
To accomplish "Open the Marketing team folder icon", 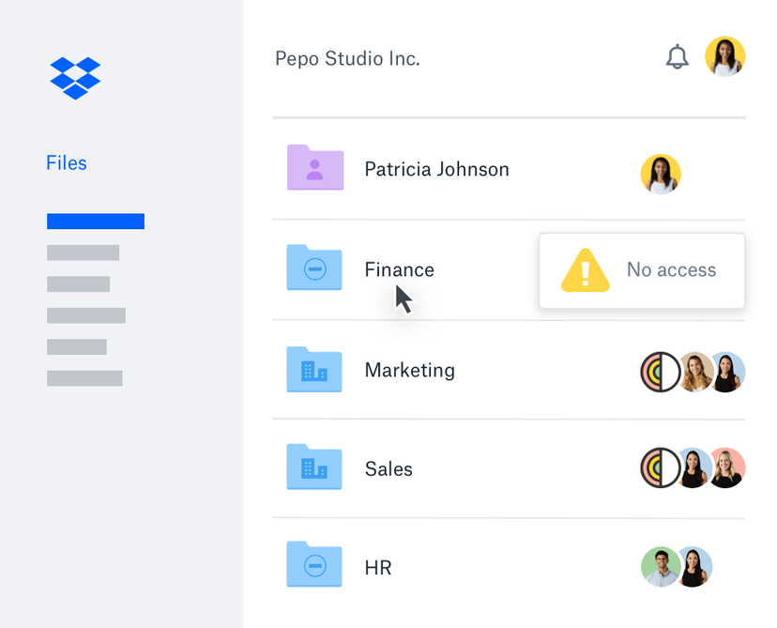I will click(314, 370).
